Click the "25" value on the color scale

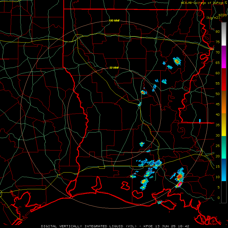(218, 146)
